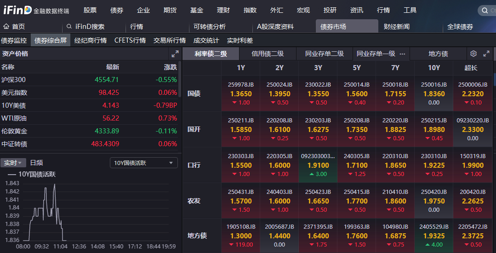Open the 期货 menu
The width and height of the screenshot is (496, 253).
click(170, 10)
